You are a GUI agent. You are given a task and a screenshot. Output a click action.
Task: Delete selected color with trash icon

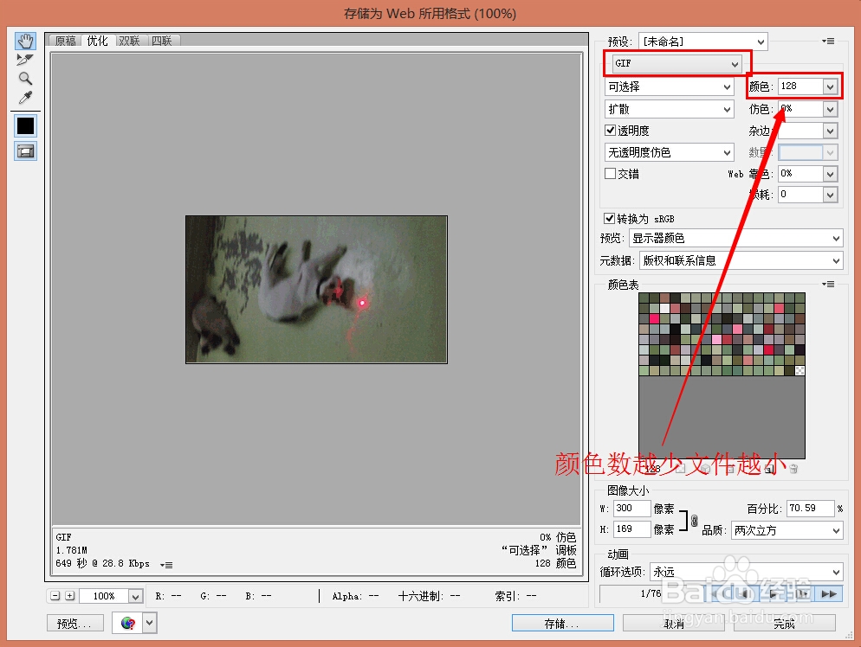point(793,469)
